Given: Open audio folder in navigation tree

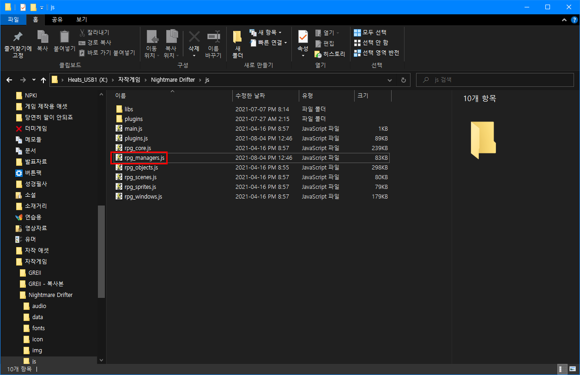Looking at the screenshot, I should 39,306.
